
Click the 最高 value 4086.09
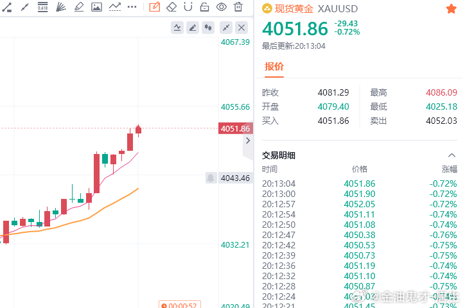pyautogui.click(x=441, y=92)
